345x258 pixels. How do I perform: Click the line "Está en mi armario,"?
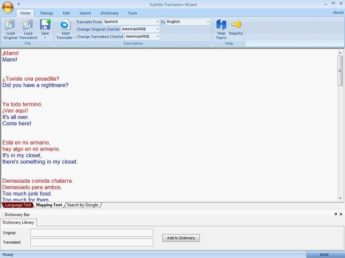[x=26, y=142]
